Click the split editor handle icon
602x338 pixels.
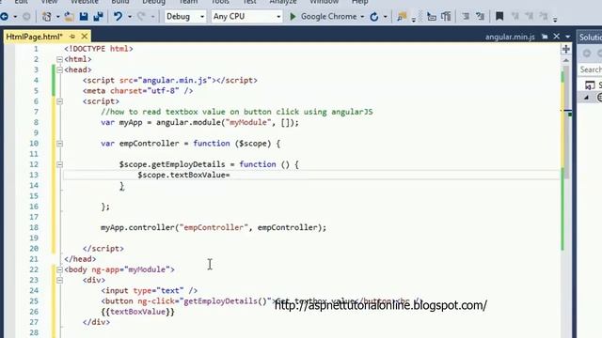[566, 49]
